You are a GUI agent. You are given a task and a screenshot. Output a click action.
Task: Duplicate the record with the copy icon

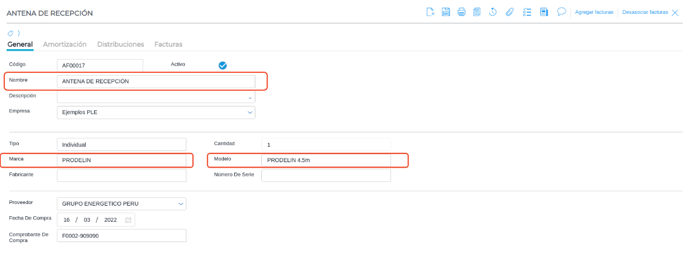[x=477, y=12]
